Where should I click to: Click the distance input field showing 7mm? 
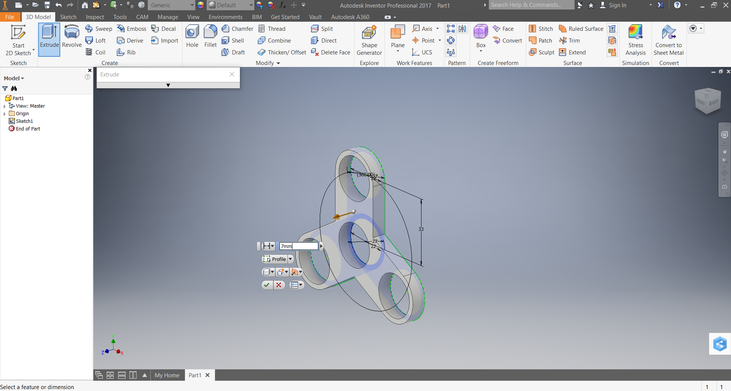pos(298,246)
